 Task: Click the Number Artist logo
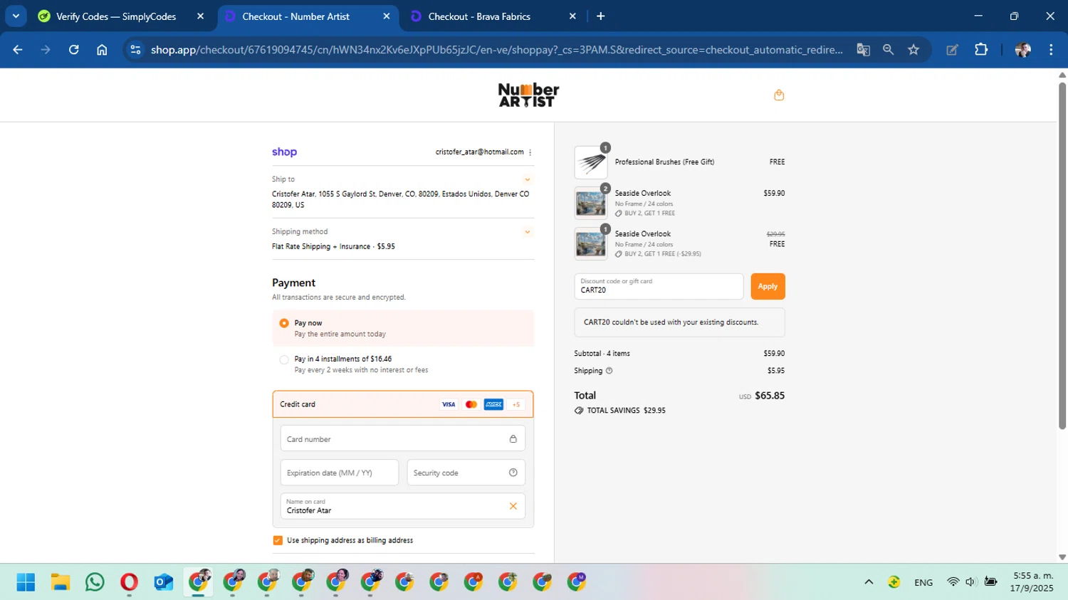[528, 95]
